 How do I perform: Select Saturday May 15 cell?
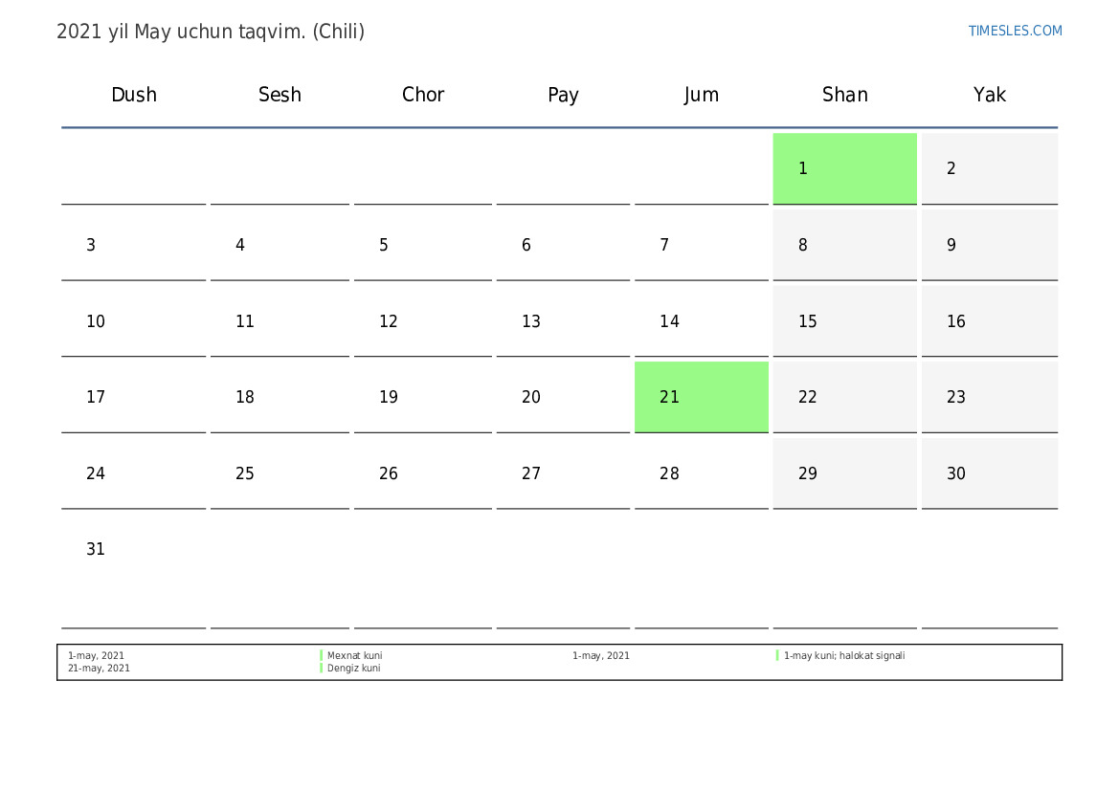point(844,321)
